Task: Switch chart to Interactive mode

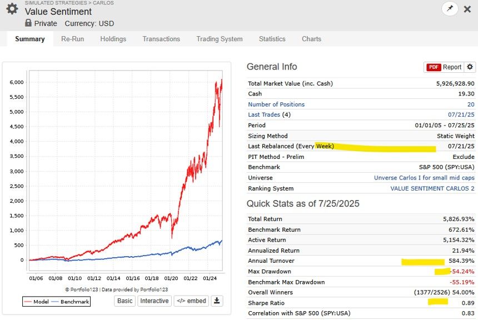Action: (154, 301)
